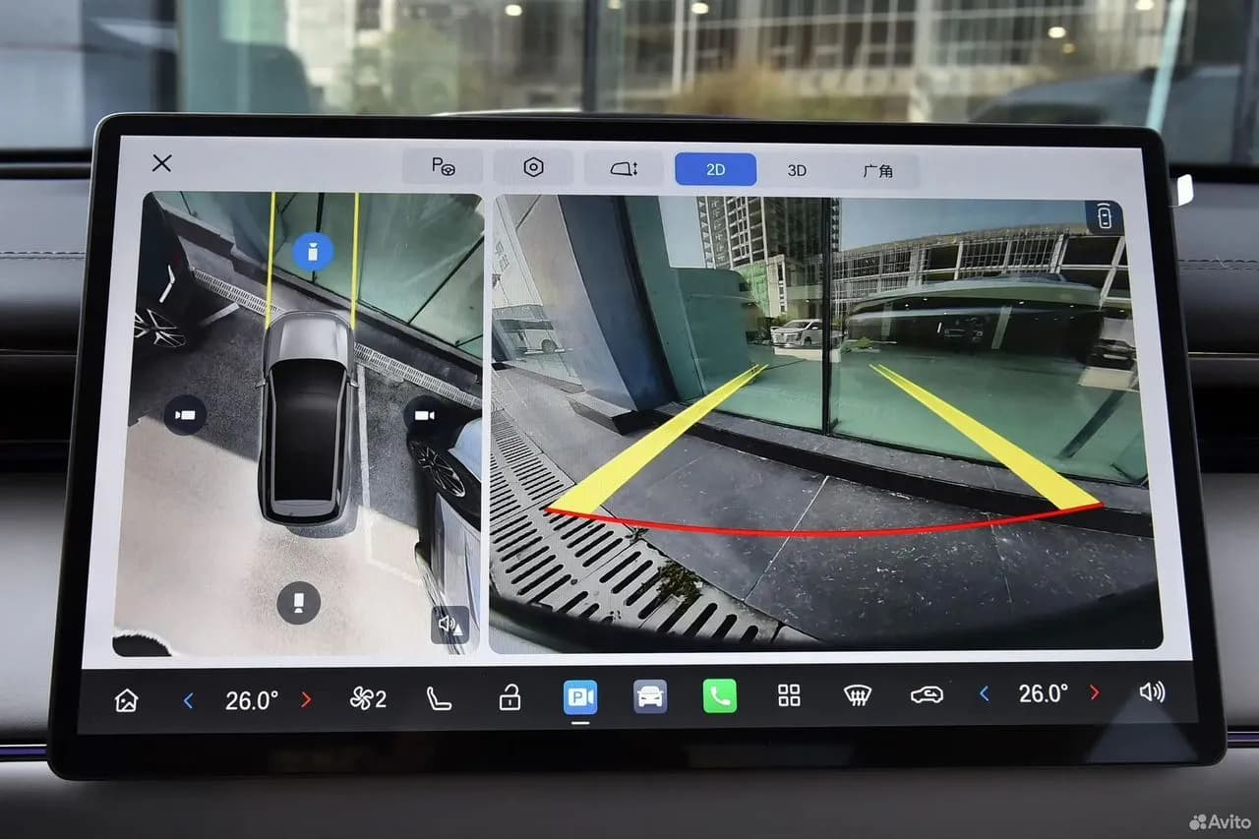Tap the front camera video feed
This screenshot has height=839, width=1259.
(825, 423)
